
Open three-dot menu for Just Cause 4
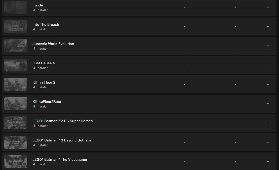coord(267,65)
